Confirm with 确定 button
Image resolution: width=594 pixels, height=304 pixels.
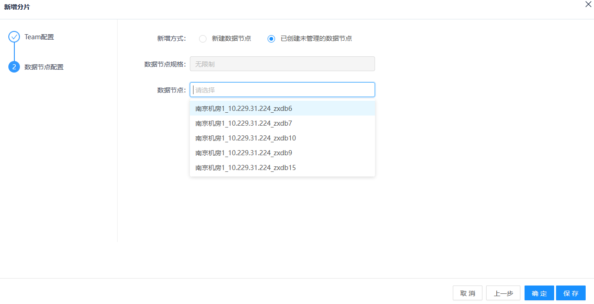pos(539,293)
